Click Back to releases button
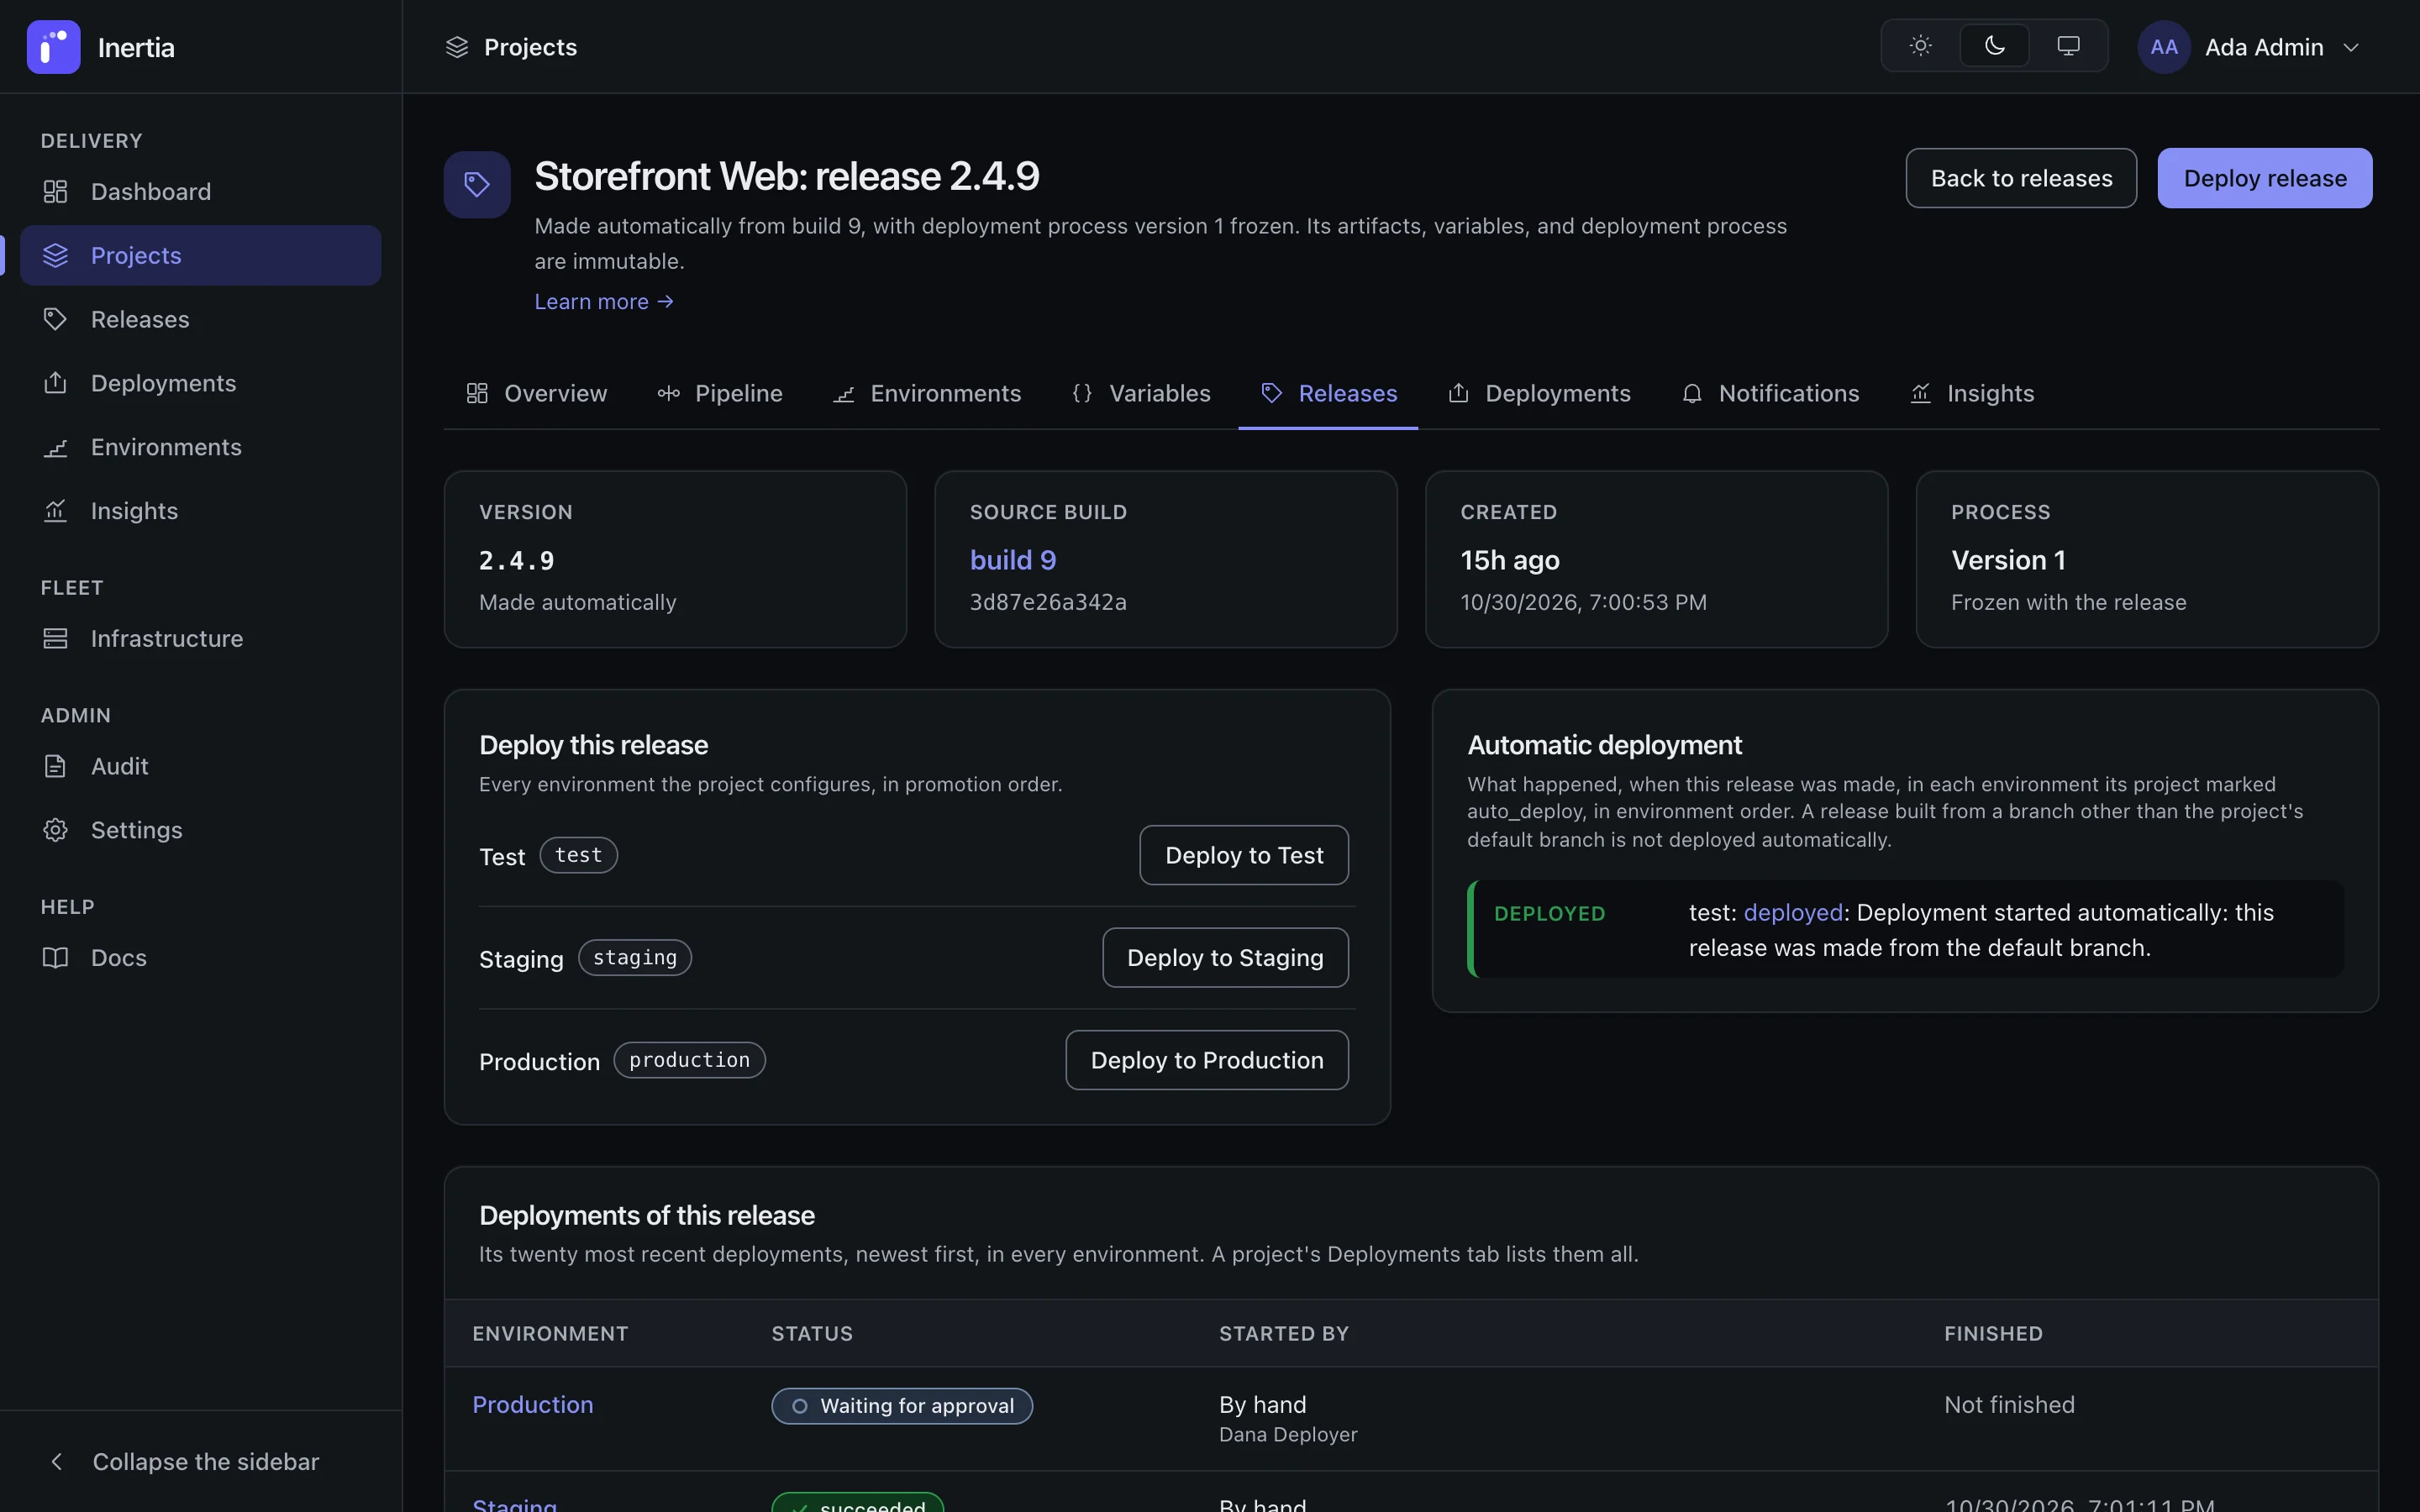 click(x=2021, y=178)
